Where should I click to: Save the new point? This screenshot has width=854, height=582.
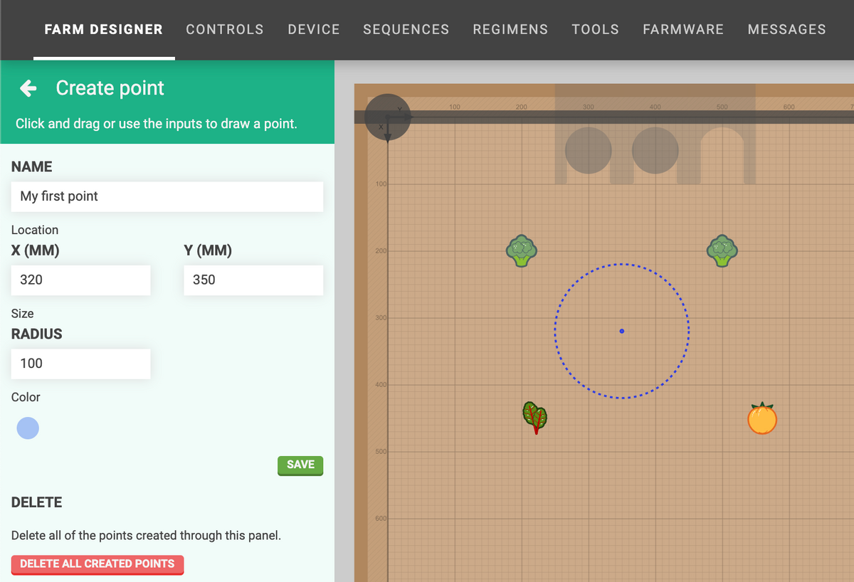[300, 465]
